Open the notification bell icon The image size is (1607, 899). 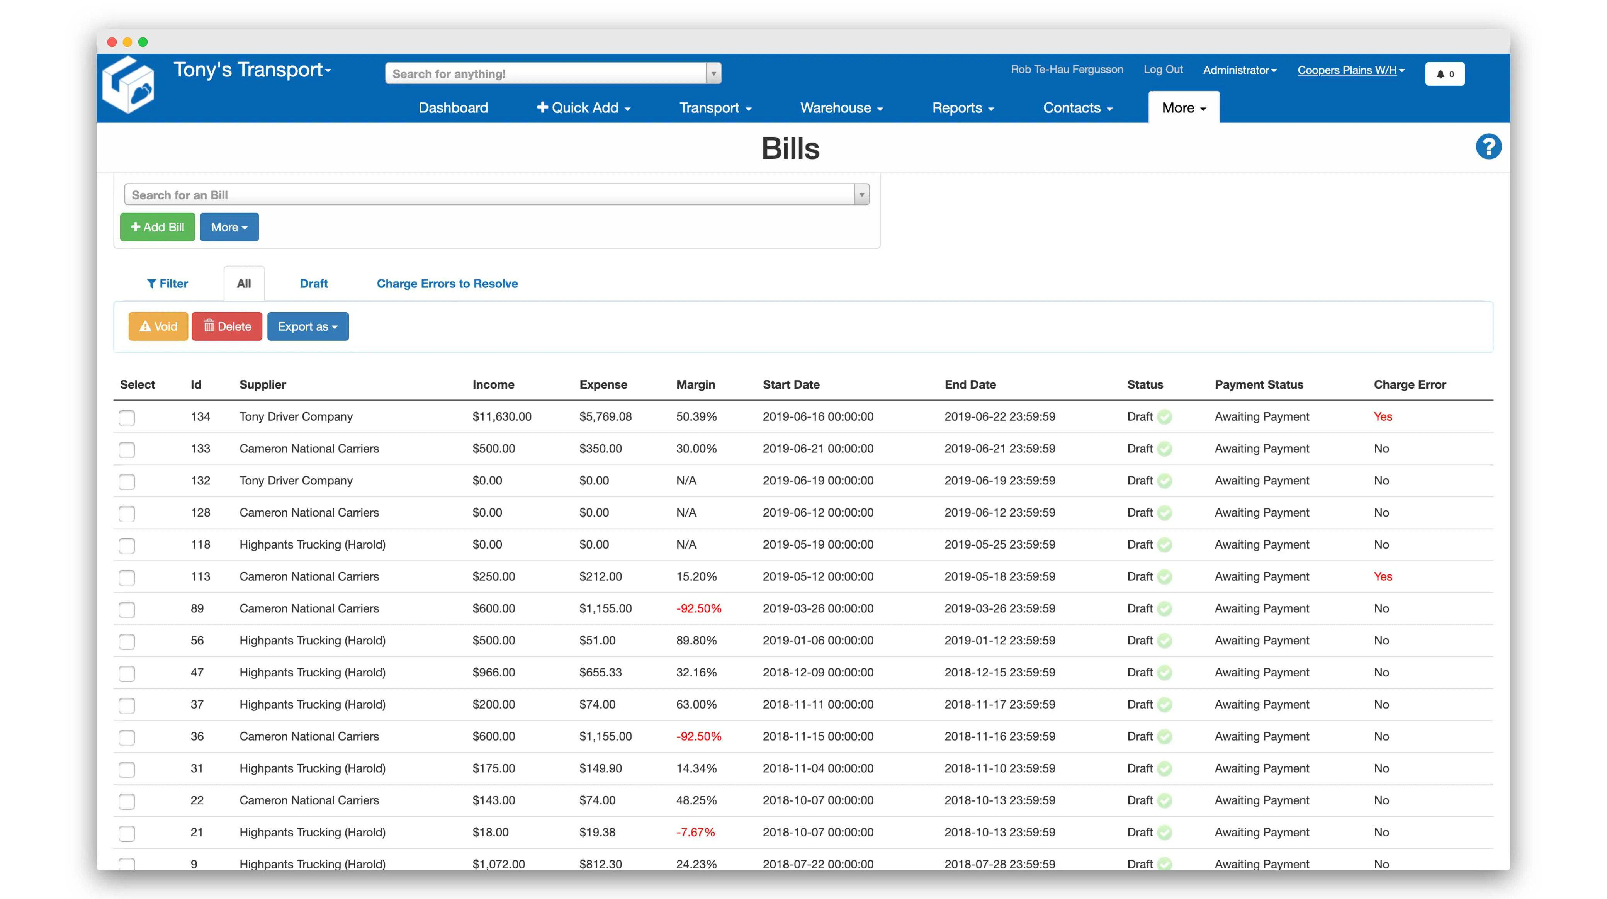point(1441,74)
